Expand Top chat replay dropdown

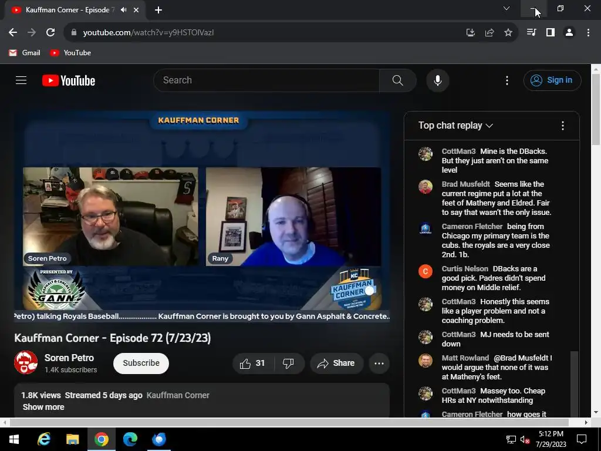pos(455,126)
